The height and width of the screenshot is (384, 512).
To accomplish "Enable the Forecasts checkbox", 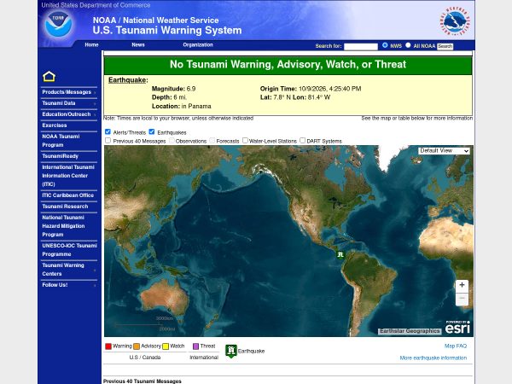I will 212,141.
